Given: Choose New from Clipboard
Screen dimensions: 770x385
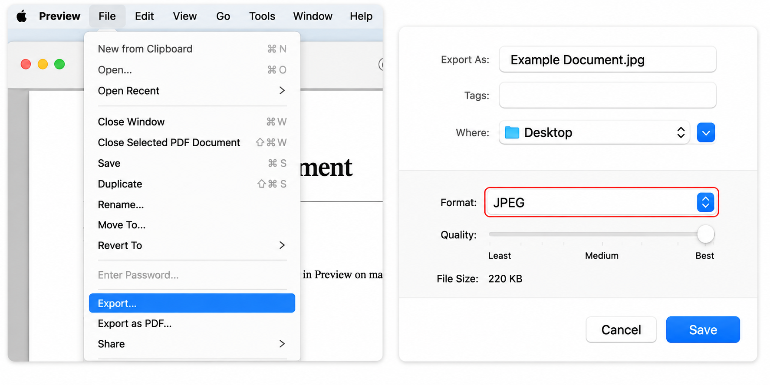Looking at the screenshot, I should [x=192, y=49].
